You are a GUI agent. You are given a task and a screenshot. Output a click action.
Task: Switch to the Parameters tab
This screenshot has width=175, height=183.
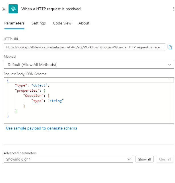pos(14,23)
